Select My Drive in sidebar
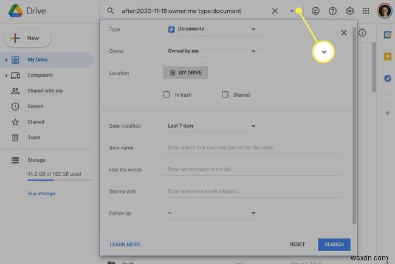The height and width of the screenshot is (264, 395). point(47,60)
